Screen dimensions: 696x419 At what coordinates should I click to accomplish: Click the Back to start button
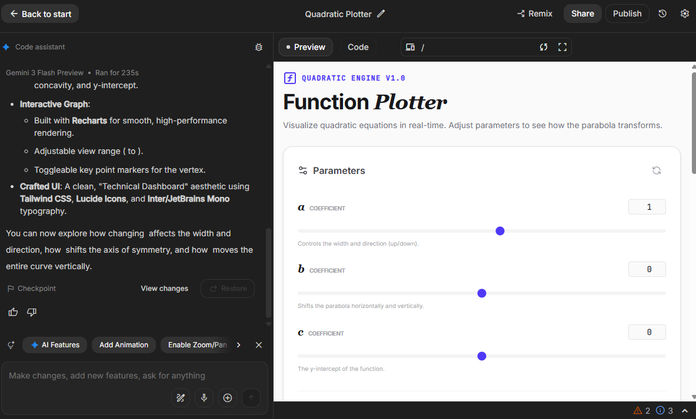[x=40, y=14]
